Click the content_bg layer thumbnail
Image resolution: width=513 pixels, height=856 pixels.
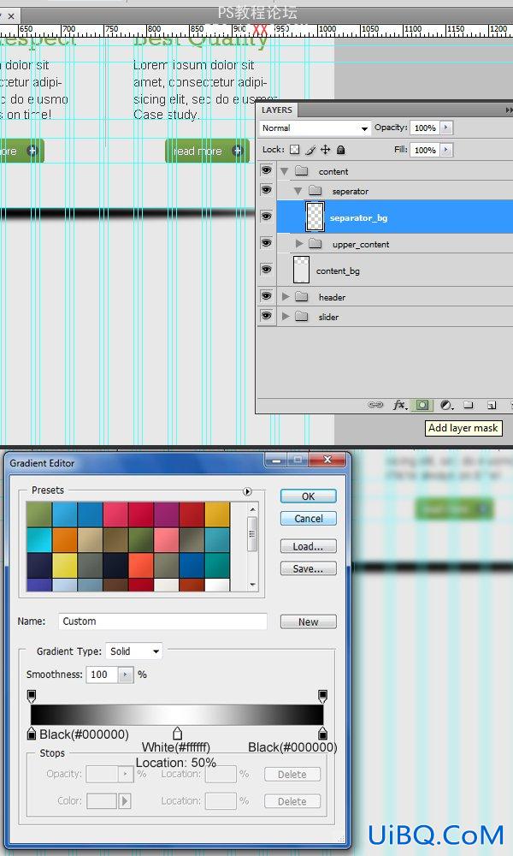301,270
